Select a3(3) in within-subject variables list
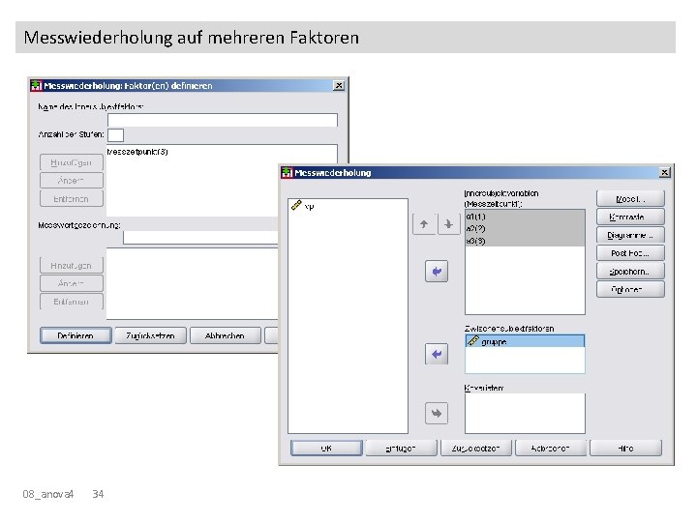697x522 pixels. coord(525,241)
